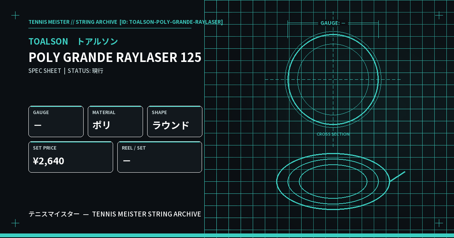Click the ラウンド shape value
The height and width of the screenshot is (238, 454).
coord(171,125)
